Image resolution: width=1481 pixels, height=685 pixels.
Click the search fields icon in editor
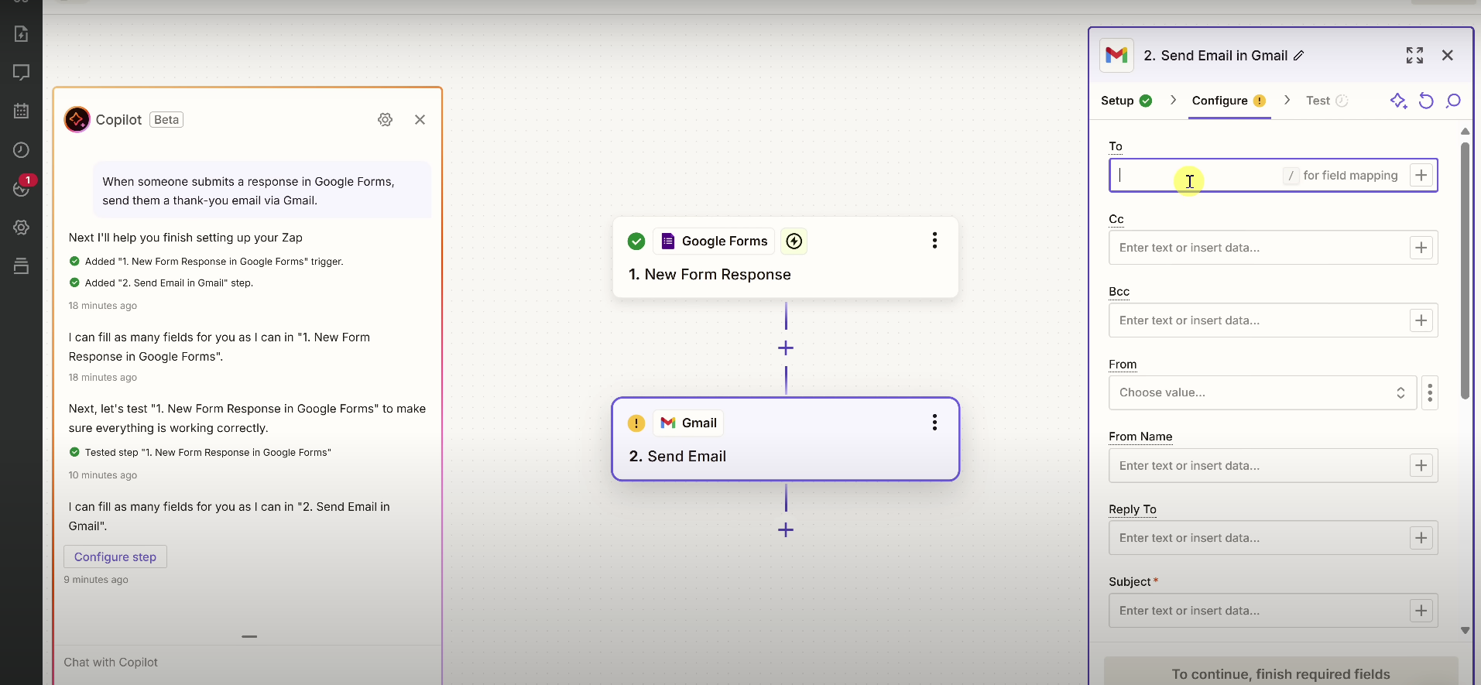1453,101
